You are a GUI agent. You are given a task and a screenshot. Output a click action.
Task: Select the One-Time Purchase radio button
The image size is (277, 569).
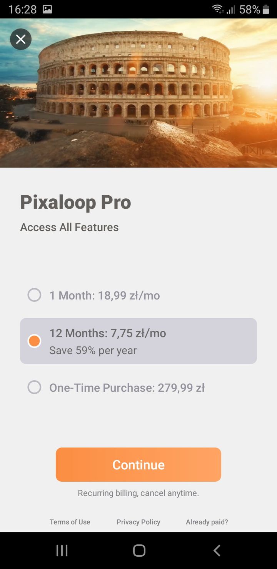point(34,387)
